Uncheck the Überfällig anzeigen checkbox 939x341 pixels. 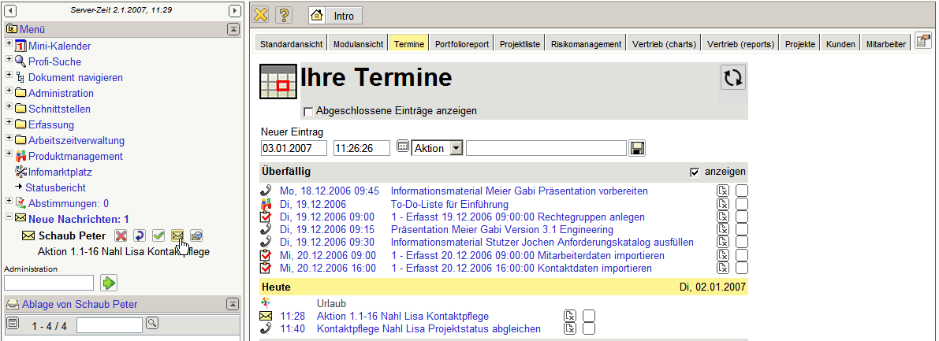pyautogui.click(x=695, y=172)
